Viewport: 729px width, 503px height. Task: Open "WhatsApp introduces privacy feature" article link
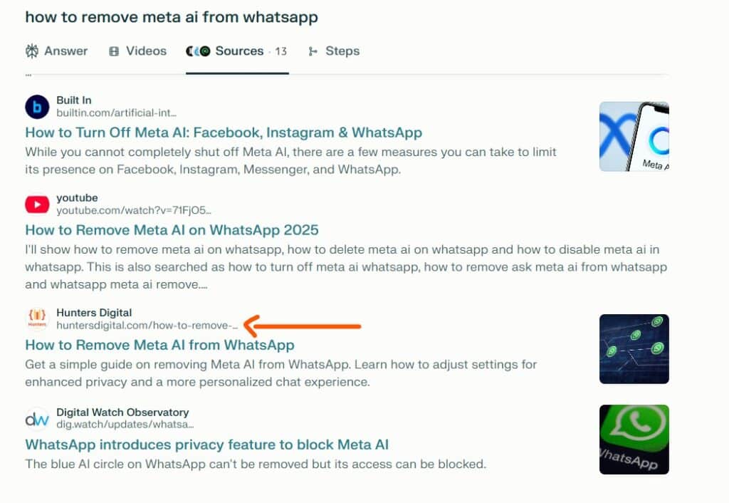(206, 445)
